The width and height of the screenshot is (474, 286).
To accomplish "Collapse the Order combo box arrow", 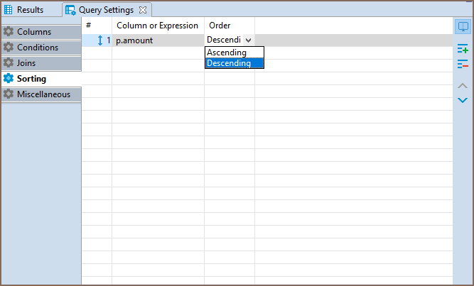I will pyautogui.click(x=248, y=40).
